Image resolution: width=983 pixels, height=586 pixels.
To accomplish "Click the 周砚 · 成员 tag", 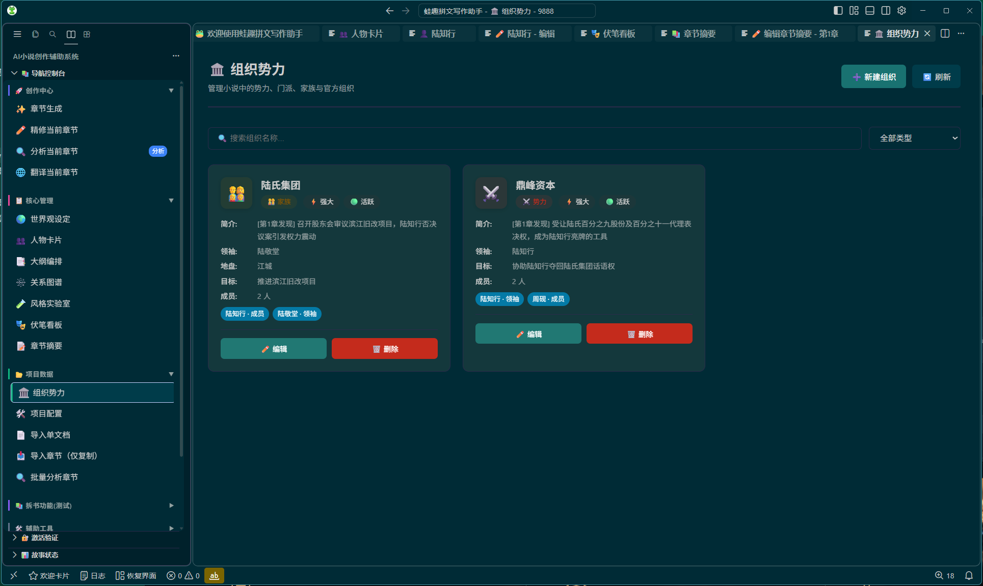I will (548, 299).
